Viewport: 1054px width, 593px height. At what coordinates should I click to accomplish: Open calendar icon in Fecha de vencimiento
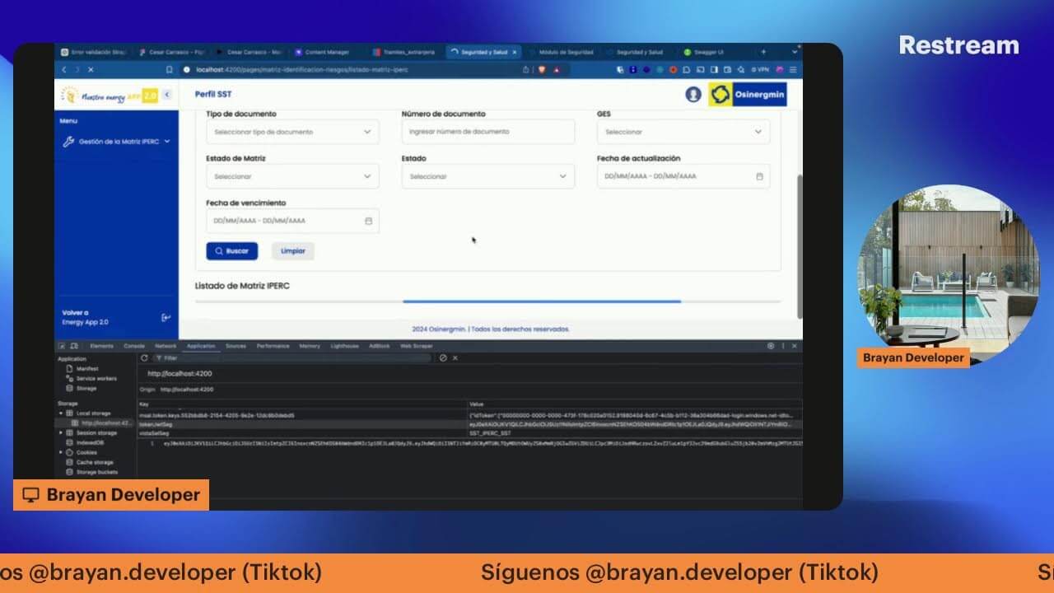(x=368, y=221)
